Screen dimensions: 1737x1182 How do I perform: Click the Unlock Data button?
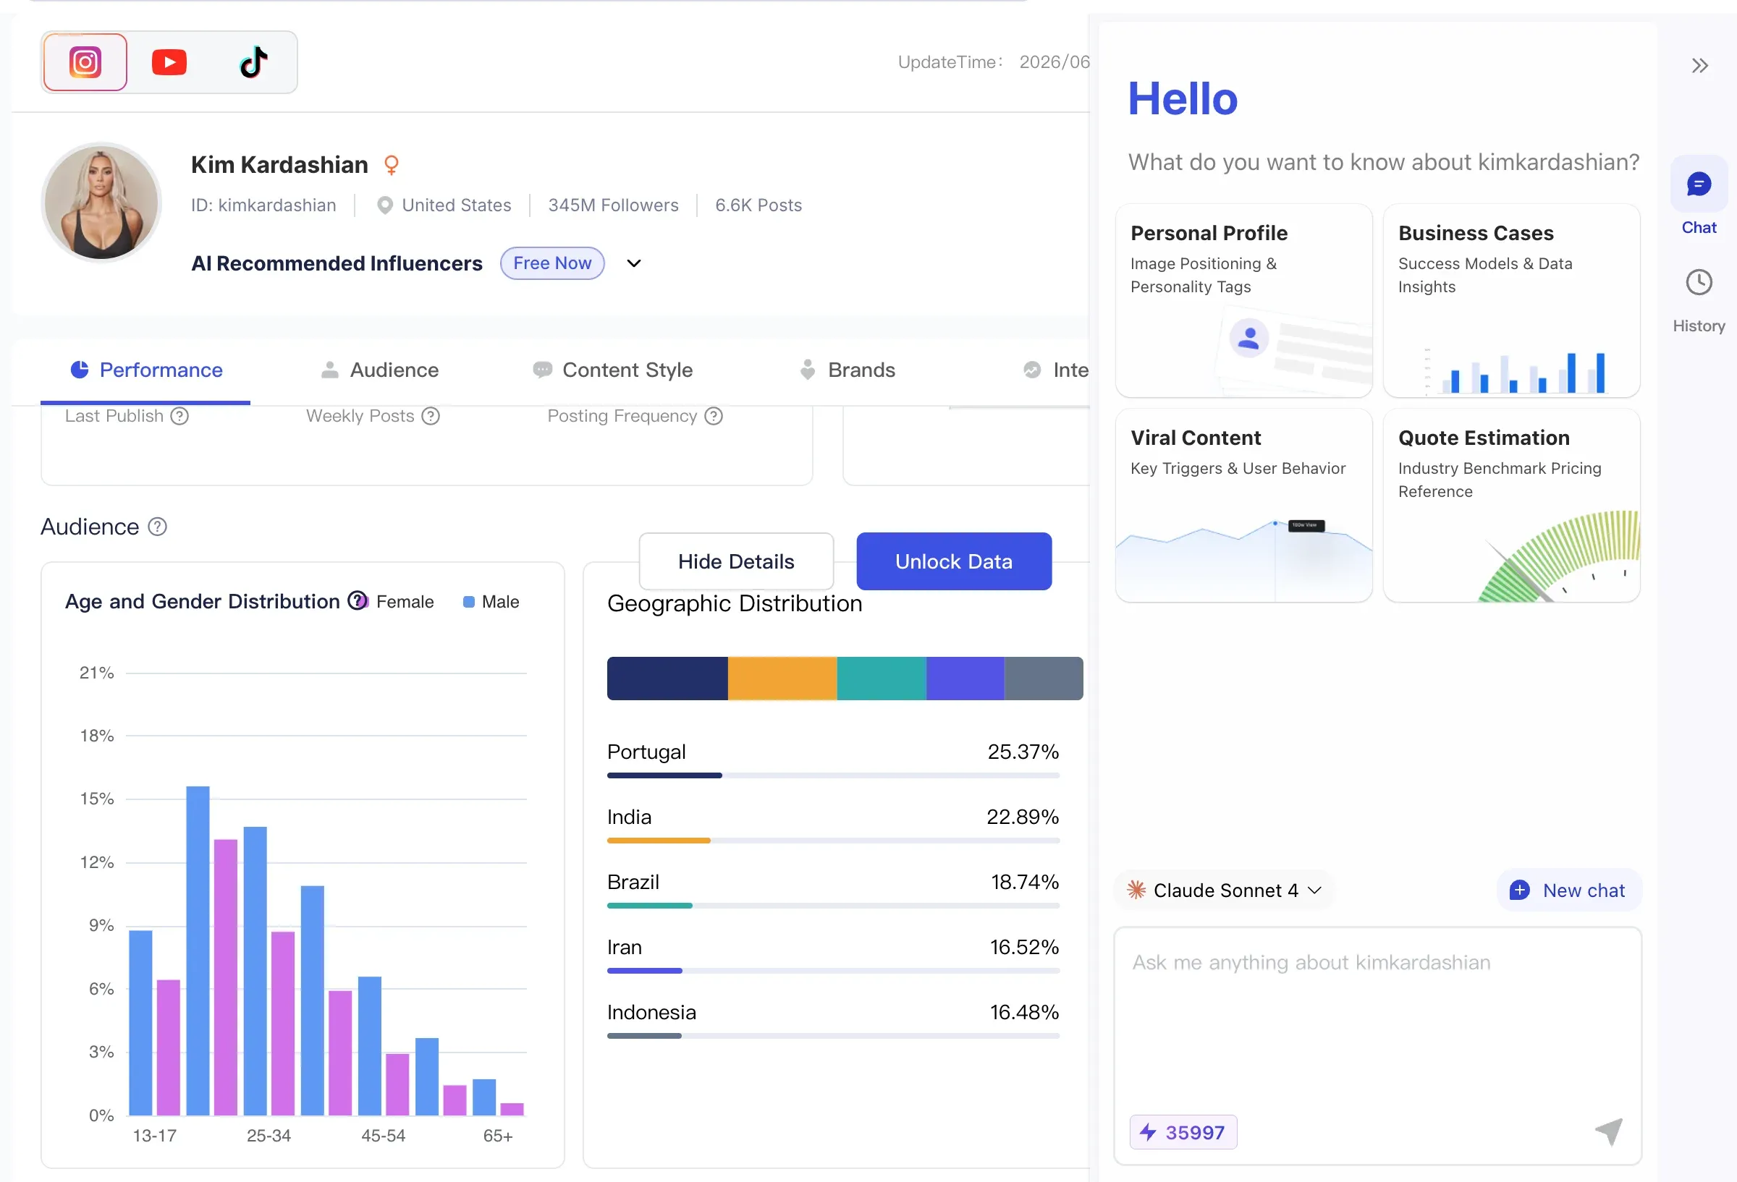pos(954,561)
